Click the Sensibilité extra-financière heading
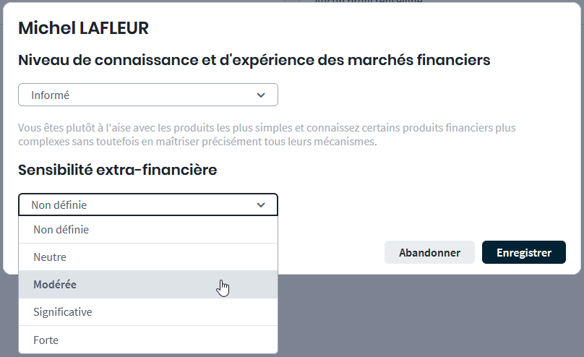 (118, 170)
